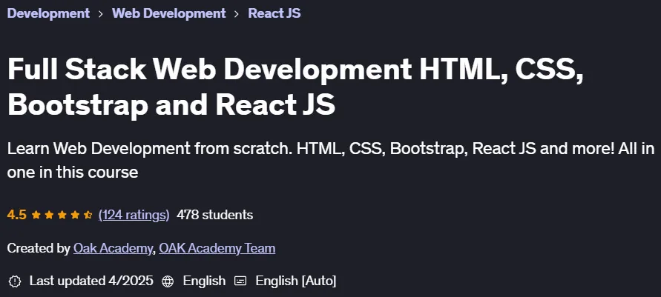Open the OAK Academy Team instructor link

217,248
